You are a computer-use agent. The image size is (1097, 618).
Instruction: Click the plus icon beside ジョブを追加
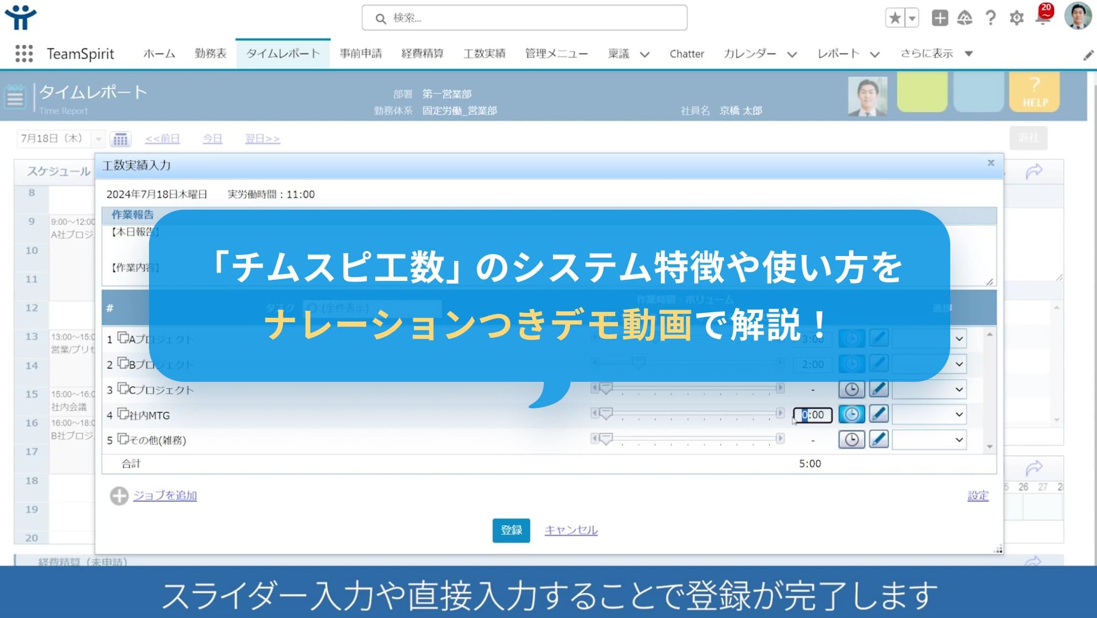(119, 496)
